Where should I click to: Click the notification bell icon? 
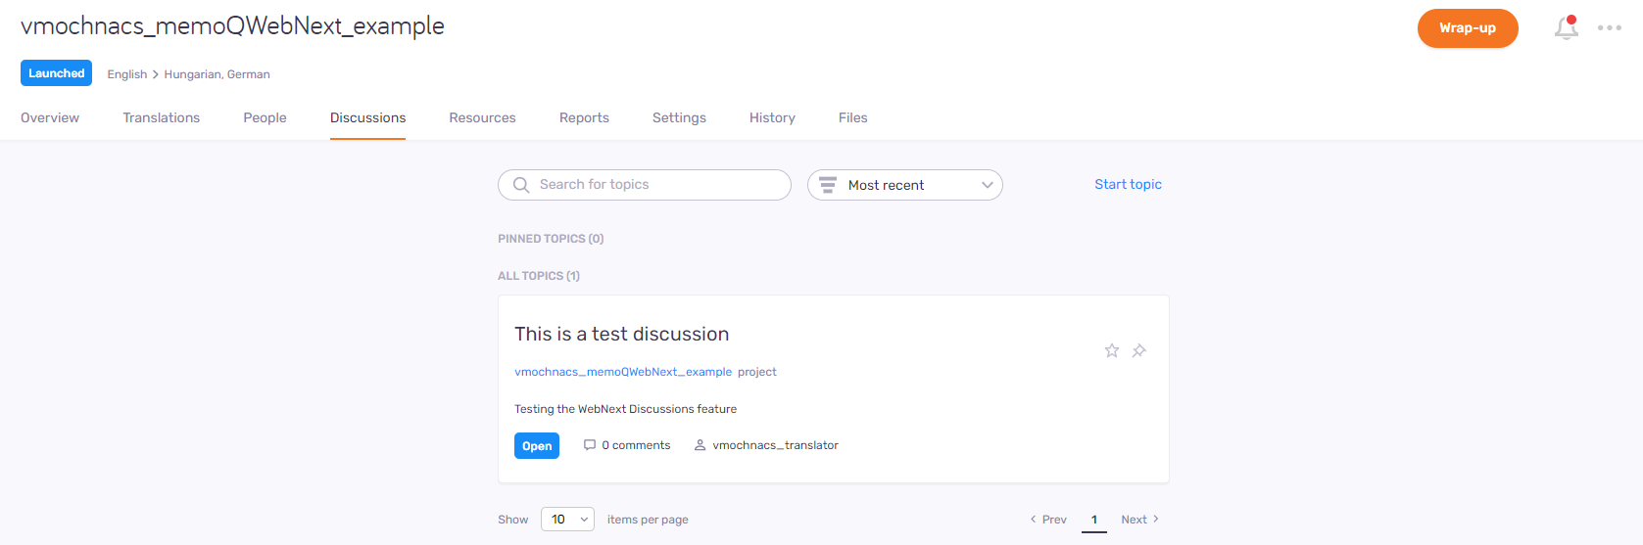coord(1566,28)
